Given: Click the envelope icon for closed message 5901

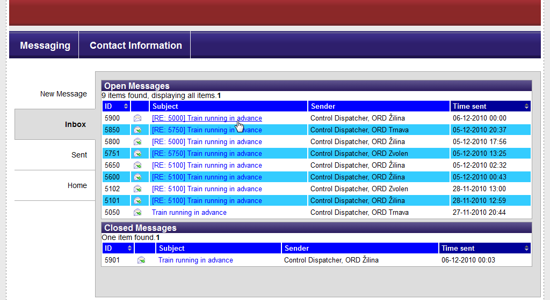Looking at the screenshot, I should pos(141,260).
